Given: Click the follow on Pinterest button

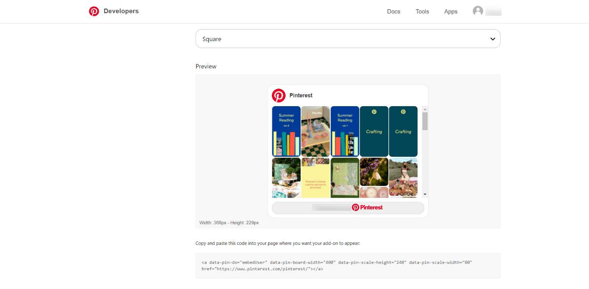Looking at the screenshot, I should tap(348, 208).
